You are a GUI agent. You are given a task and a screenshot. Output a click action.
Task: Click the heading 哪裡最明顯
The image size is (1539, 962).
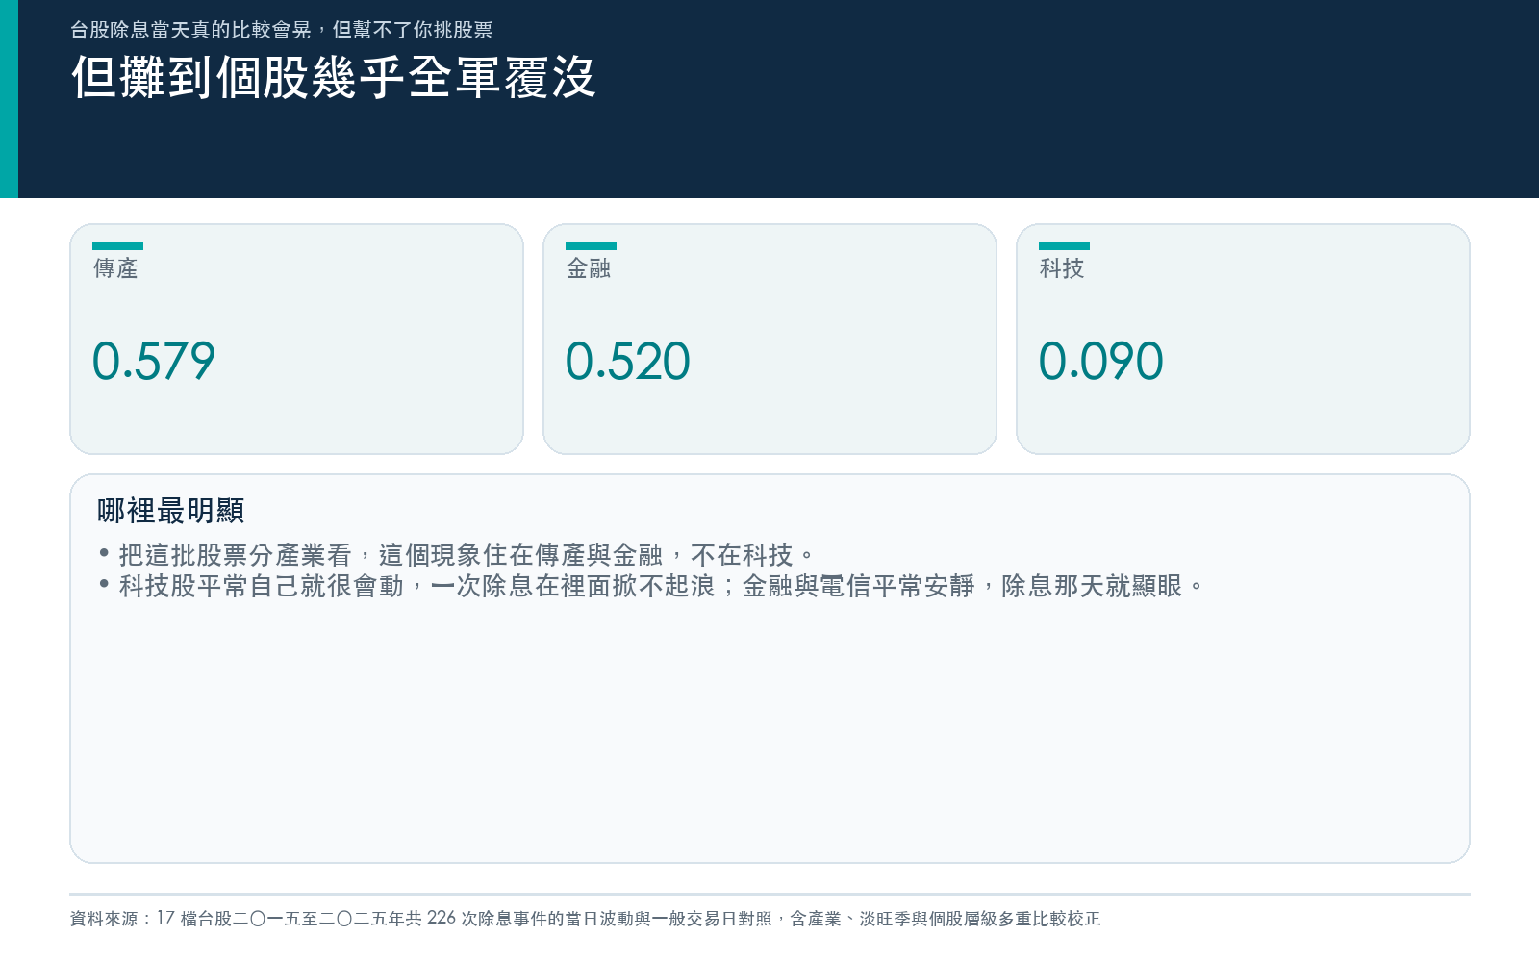[171, 511]
